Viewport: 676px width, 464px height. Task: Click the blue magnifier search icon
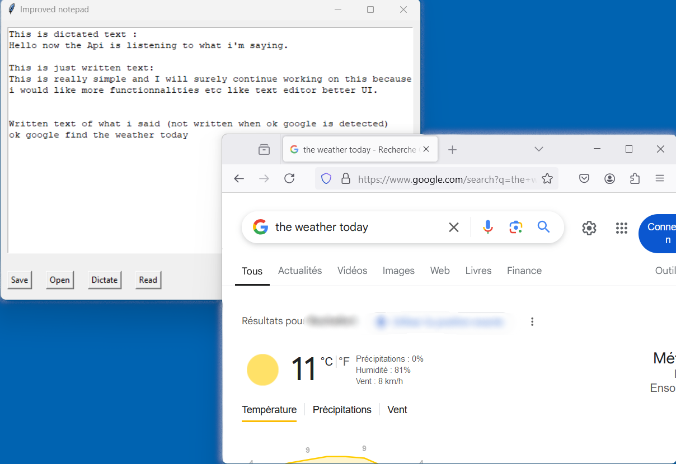543,227
